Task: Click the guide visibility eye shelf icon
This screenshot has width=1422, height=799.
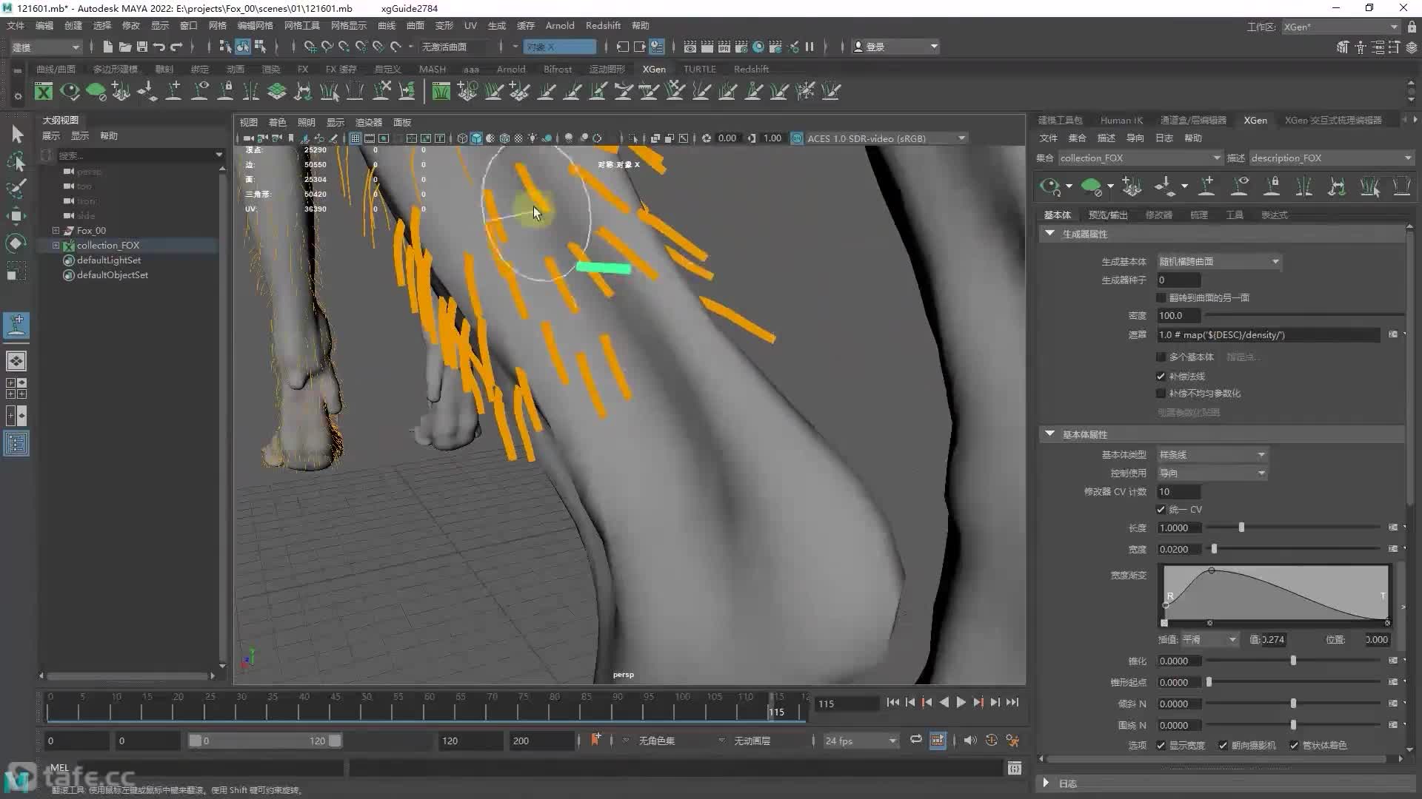Action: (200, 91)
